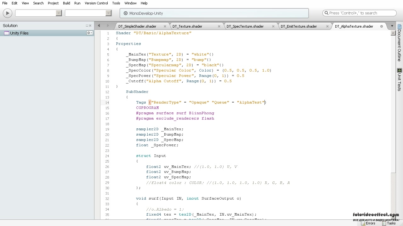This screenshot has width=403, height=226.
Task: Click 'float _SpecPower;' line
Action: coord(157,145)
